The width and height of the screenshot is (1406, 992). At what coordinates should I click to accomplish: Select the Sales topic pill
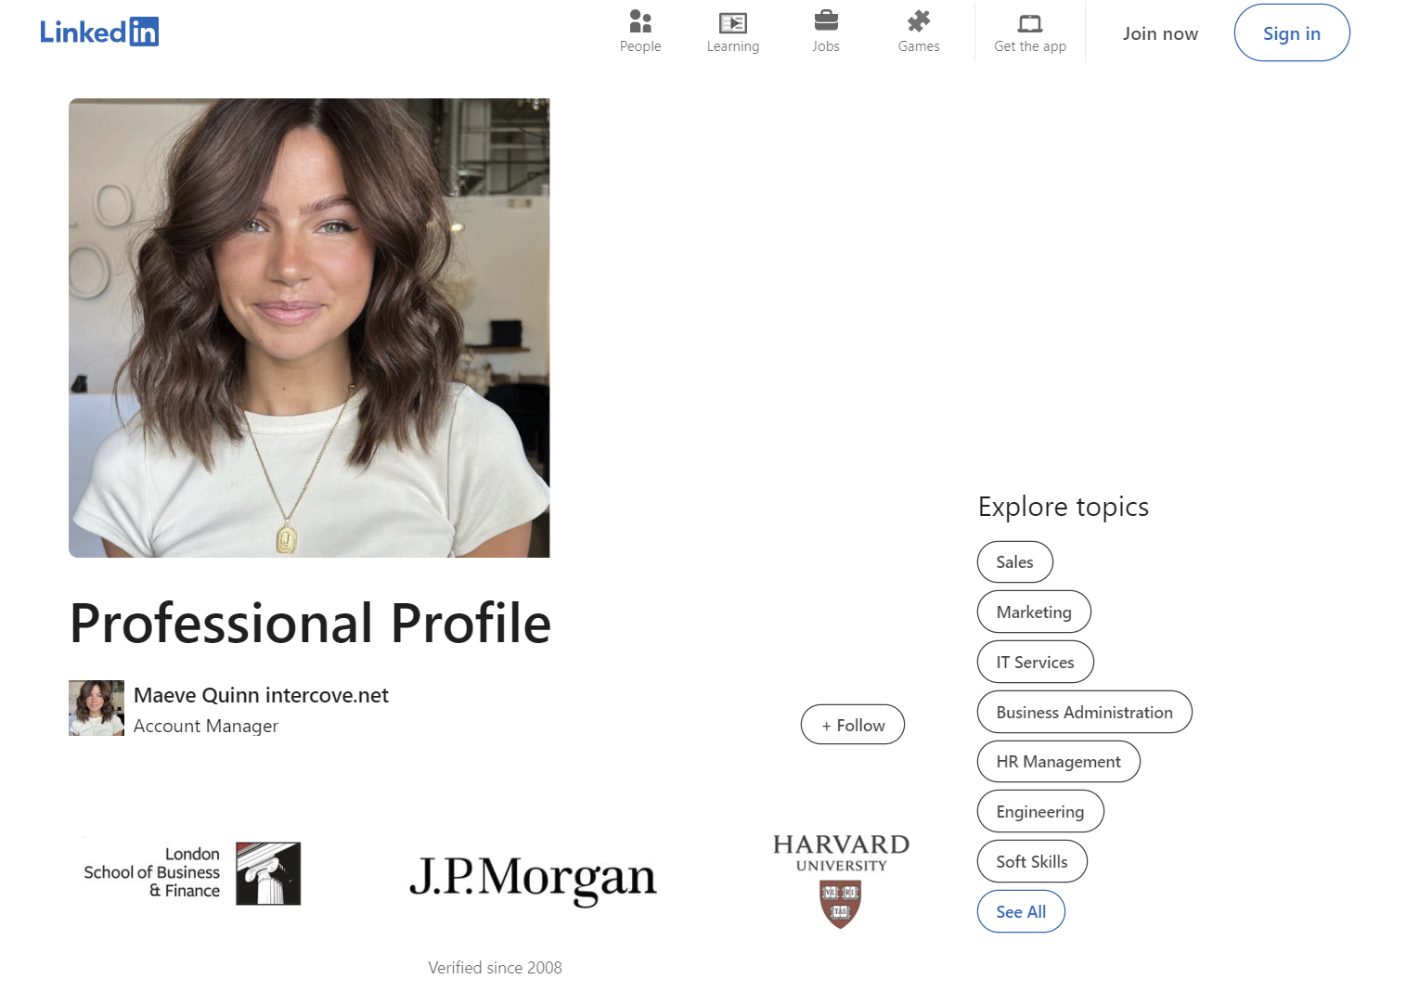tap(1015, 562)
